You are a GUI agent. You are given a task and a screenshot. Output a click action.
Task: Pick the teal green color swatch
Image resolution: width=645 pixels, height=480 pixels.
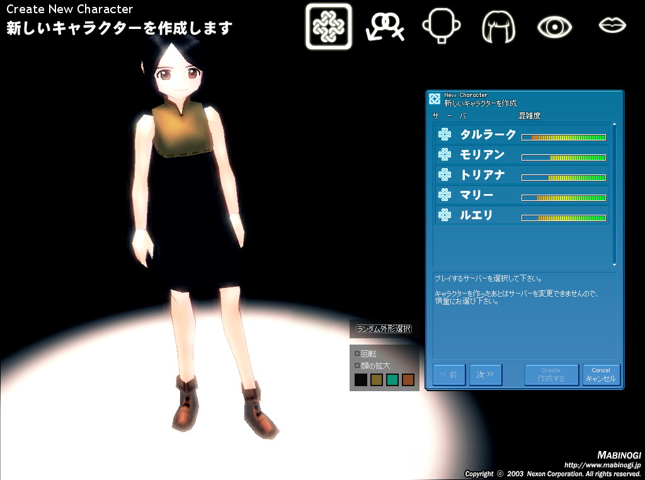click(x=392, y=380)
